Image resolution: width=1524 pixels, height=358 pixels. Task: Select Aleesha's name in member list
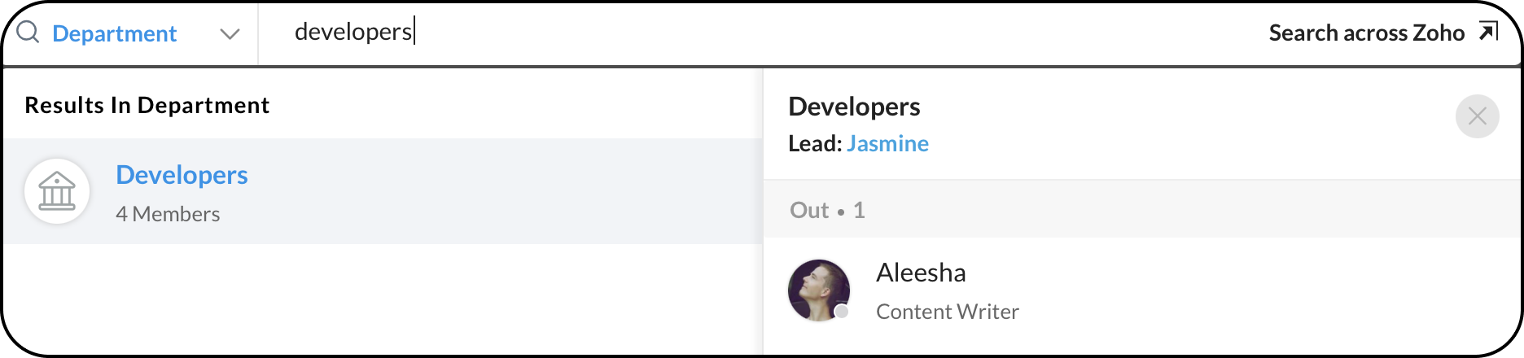click(x=921, y=273)
